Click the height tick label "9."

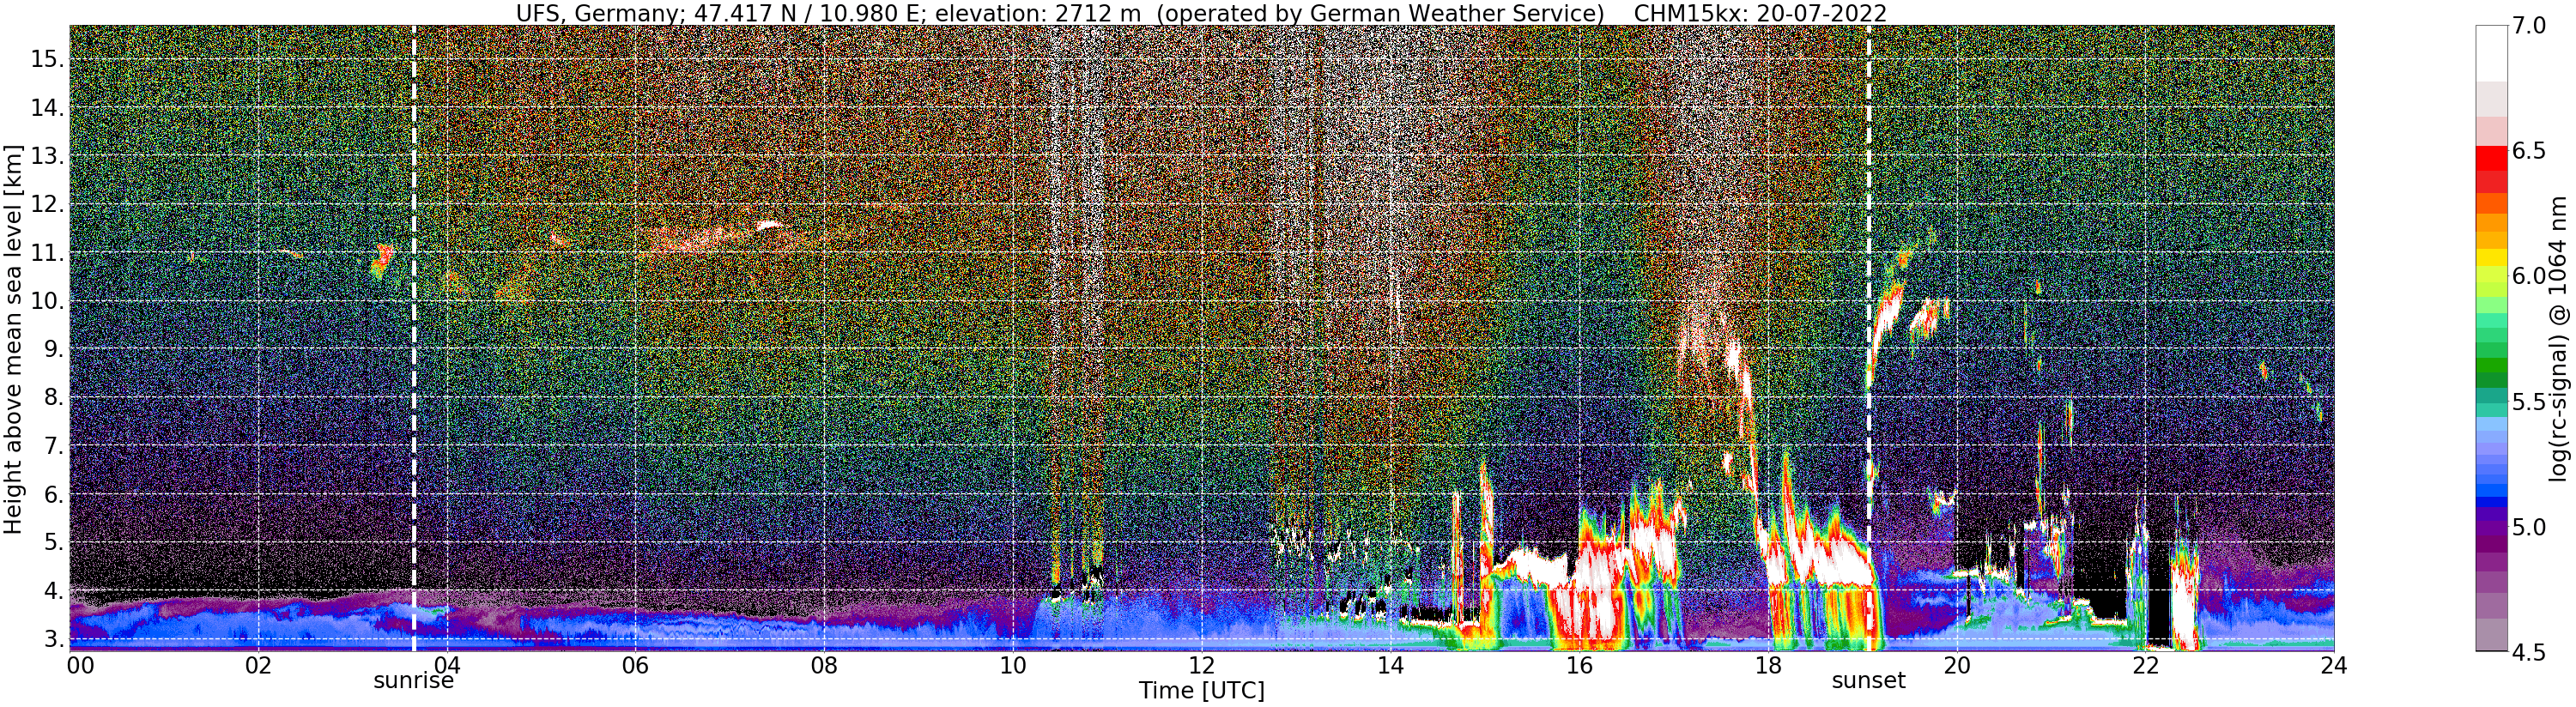pos(53,349)
